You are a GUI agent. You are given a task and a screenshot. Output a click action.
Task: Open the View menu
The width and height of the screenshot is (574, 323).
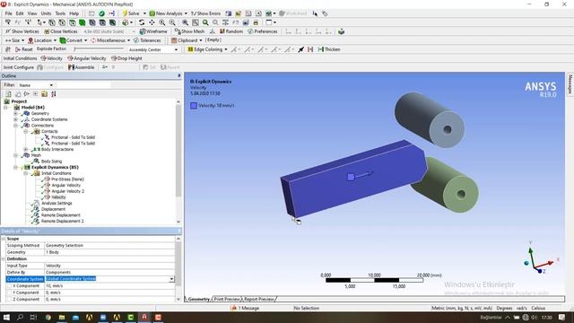(32, 13)
